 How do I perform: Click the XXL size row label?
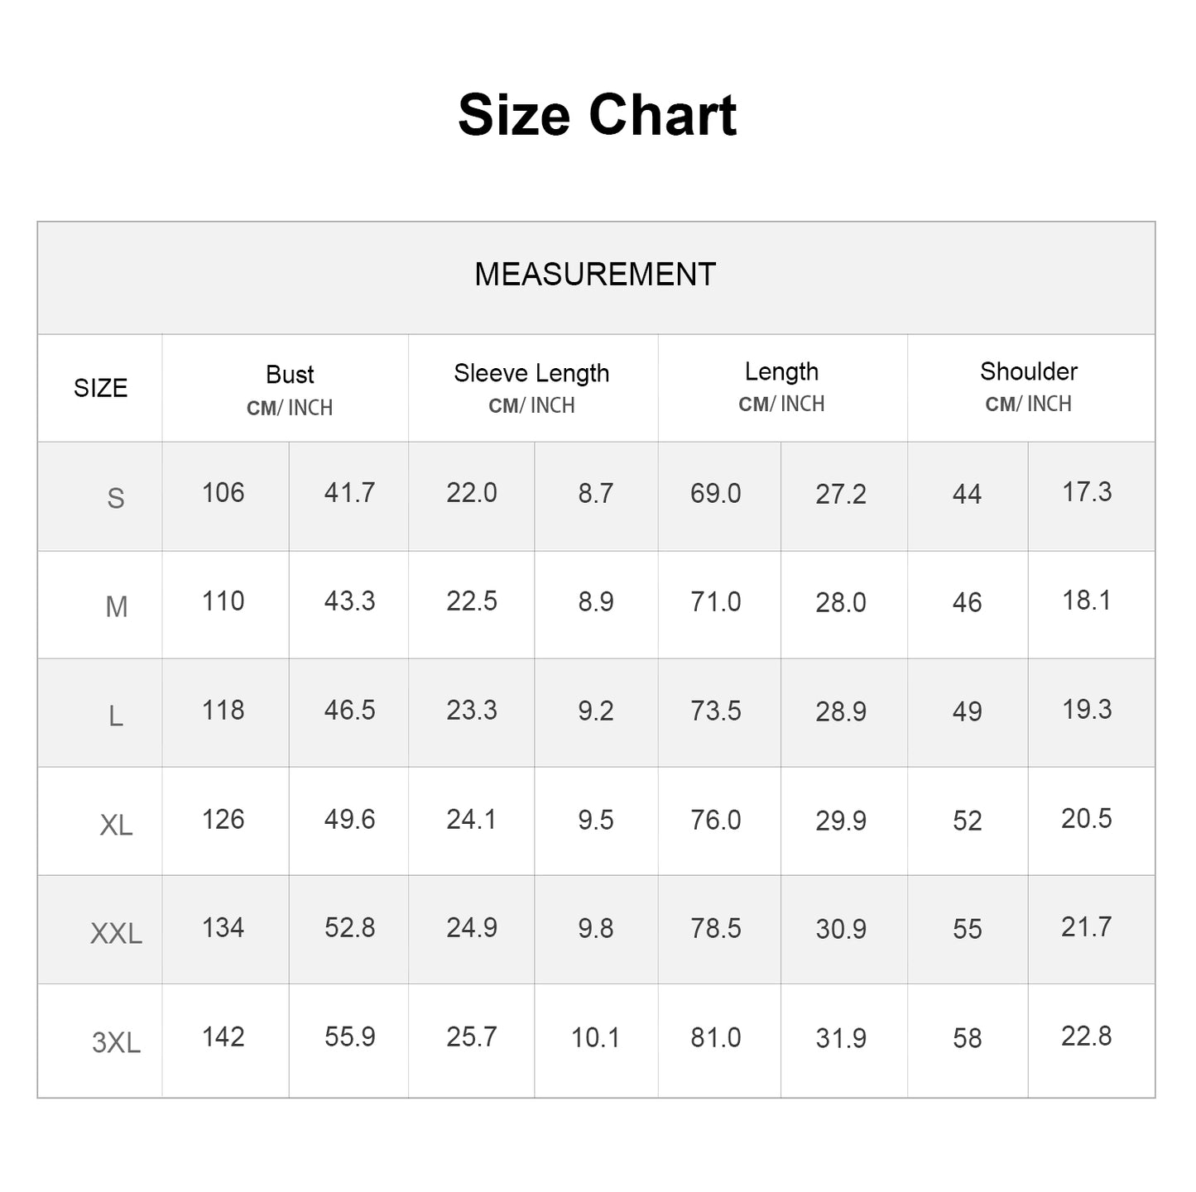pos(116,934)
